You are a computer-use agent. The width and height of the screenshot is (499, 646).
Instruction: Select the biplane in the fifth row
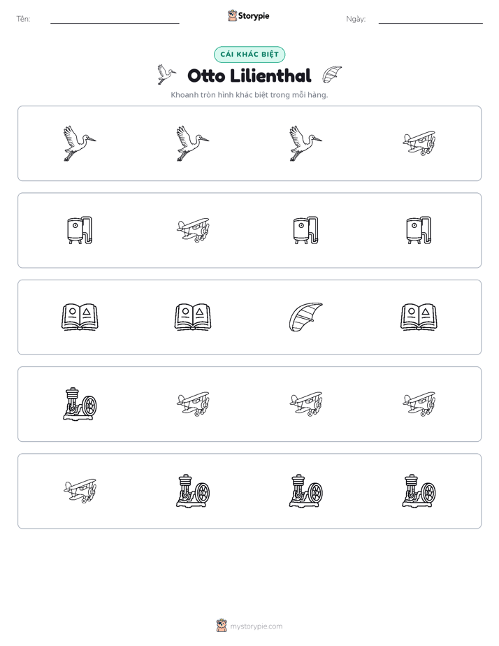coord(80,491)
